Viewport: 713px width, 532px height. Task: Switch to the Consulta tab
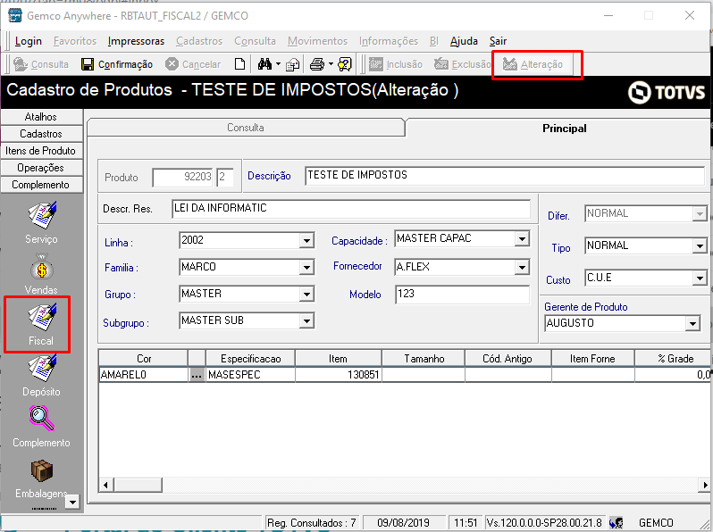(246, 128)
